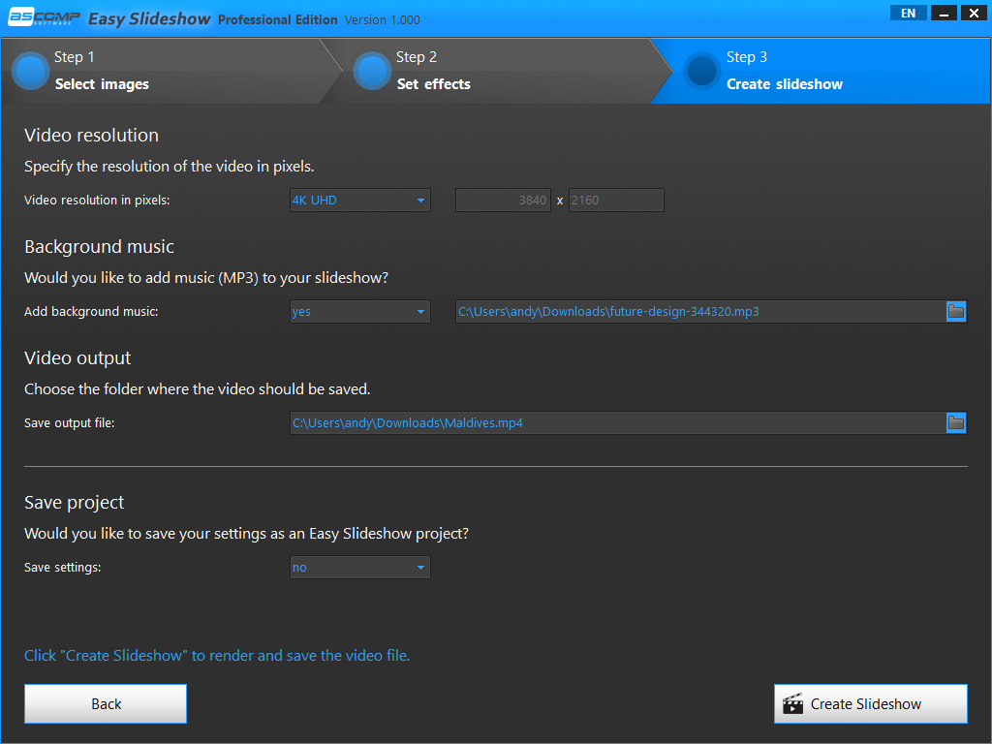Viewport: 992px width, 744px height.
Task: Click the ASCOMP logo in title bar
Action: 45,17
